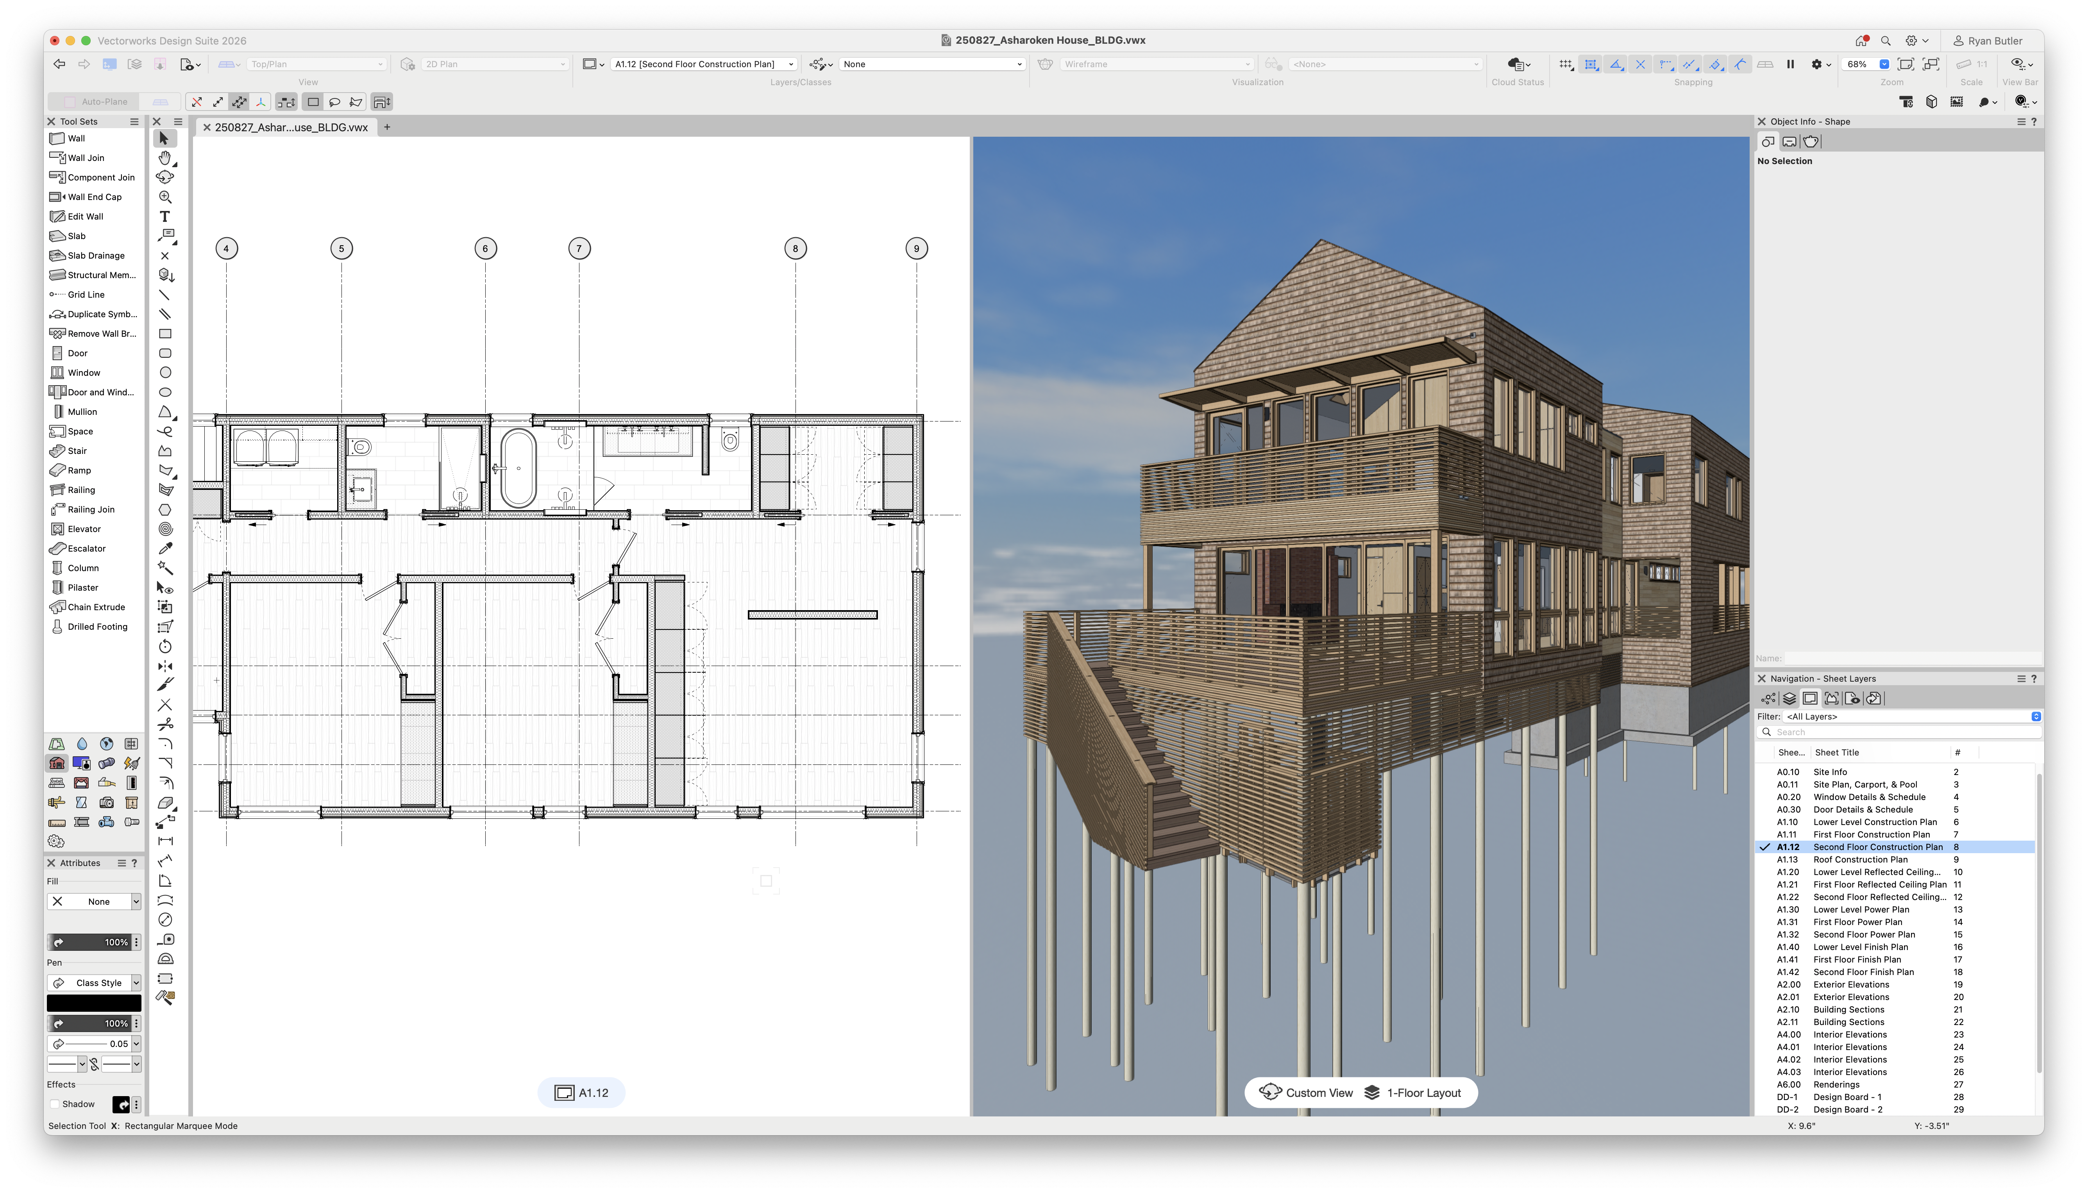2088x1193 pixels.
Task: Click the black pen color swatch
Action: pos(93,1002)
